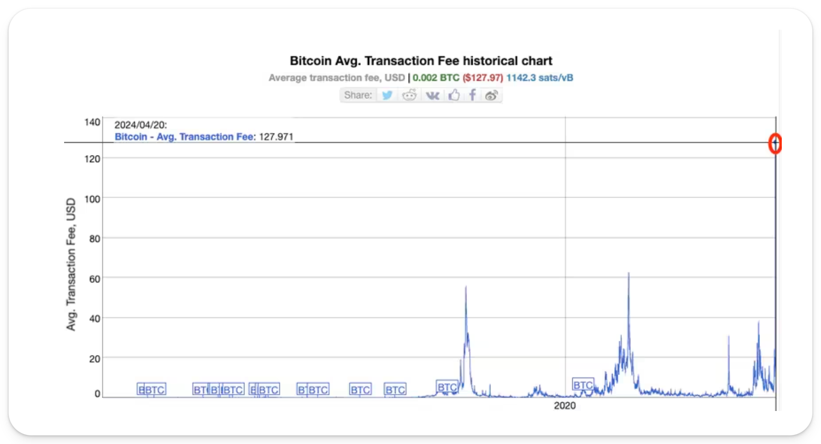
Task: Click the peak of the tallest spike after 2020
Action: [629, 274]
